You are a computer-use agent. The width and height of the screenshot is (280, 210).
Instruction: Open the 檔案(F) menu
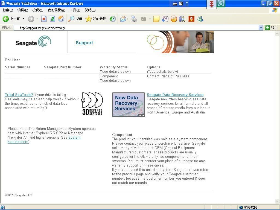coord(8,10)
